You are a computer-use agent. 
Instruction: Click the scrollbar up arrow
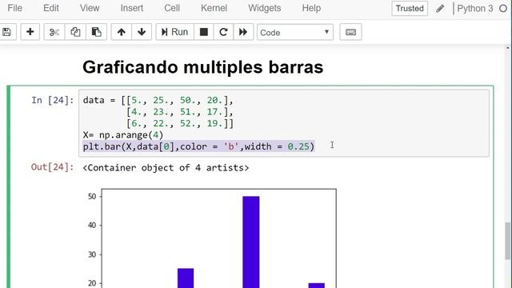pyautogui.click(x=508, y=48)
